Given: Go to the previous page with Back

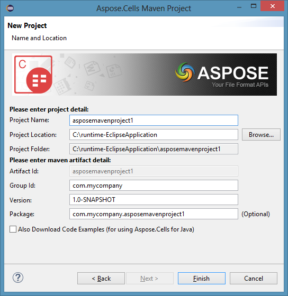Looking at the screenshot, I should click(101, 278).
